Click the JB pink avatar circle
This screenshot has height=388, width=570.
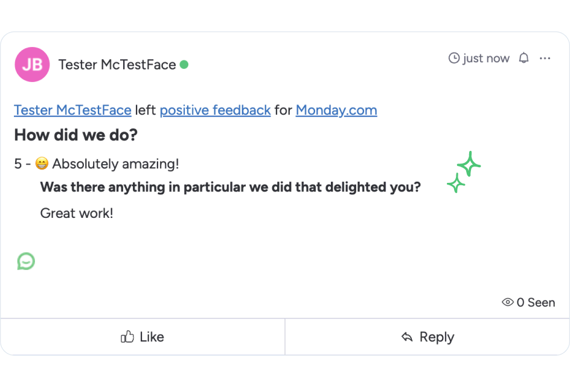coord(33,65)
